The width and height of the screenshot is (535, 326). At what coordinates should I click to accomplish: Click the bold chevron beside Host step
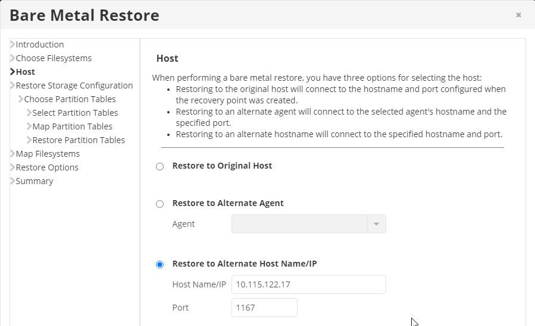tap(12, 72)
